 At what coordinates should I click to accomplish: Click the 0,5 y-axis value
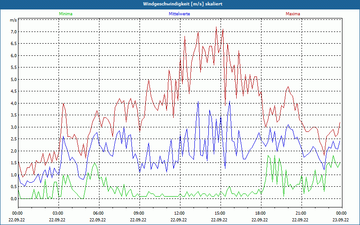click(14, 187)
